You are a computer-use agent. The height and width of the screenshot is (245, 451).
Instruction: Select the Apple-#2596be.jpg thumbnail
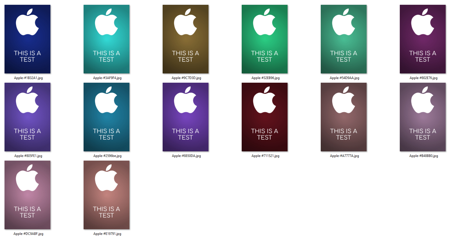point(106,117)
